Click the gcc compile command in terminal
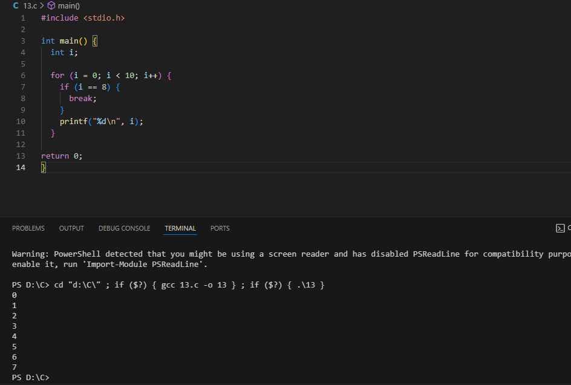This screenshot has width=571, height=385. [x=194, y=285]
